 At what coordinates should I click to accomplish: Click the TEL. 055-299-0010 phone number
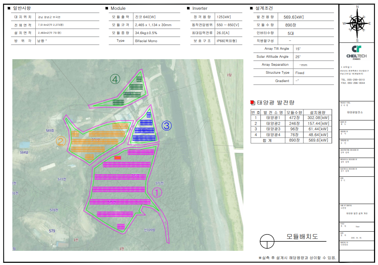pyautogui.click(x=353, y=79)
